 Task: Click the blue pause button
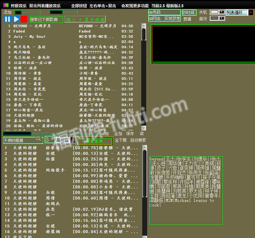7,19
